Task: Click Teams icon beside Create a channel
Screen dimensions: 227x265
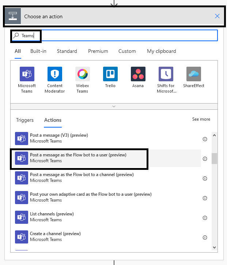Action: click(22, 237)
